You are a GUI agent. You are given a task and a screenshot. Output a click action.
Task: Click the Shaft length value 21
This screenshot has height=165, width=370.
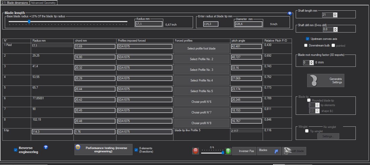(328, 15)
